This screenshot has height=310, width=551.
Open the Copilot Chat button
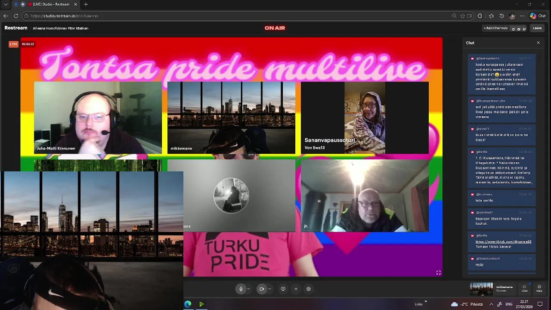pos(538,16)
